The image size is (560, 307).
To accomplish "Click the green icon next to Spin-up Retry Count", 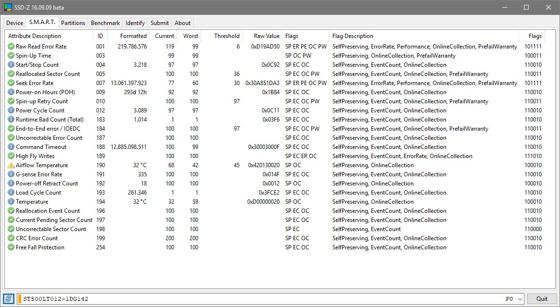I will point(11,101).
